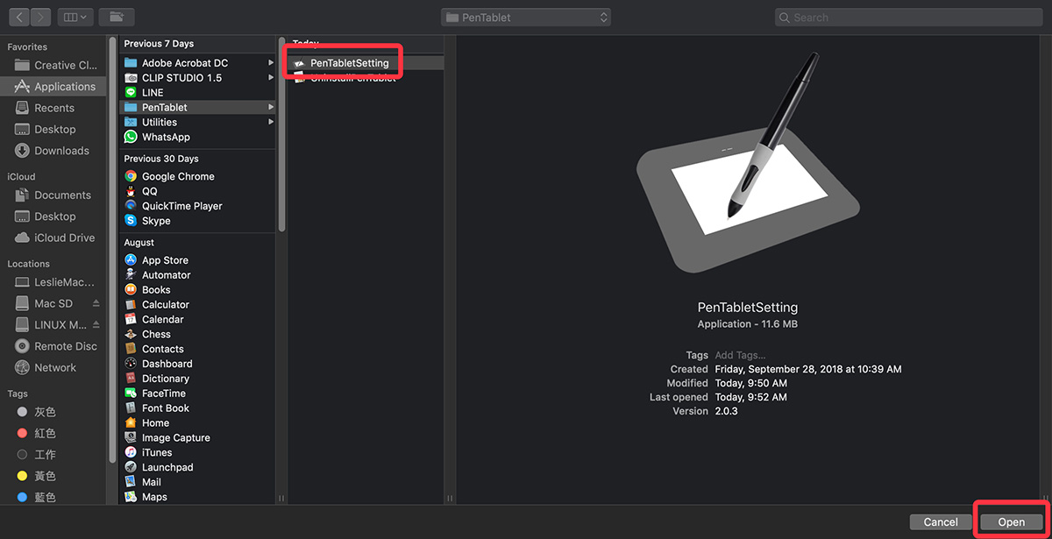
Task: Expand the Adobe Acrobat DC folder chevron
Action: (x=270, y=63)
